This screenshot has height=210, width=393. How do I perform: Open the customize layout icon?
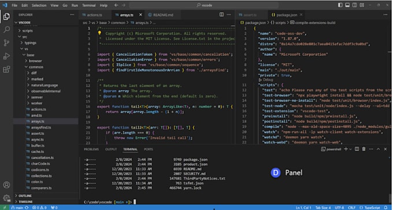click(362, 5)
